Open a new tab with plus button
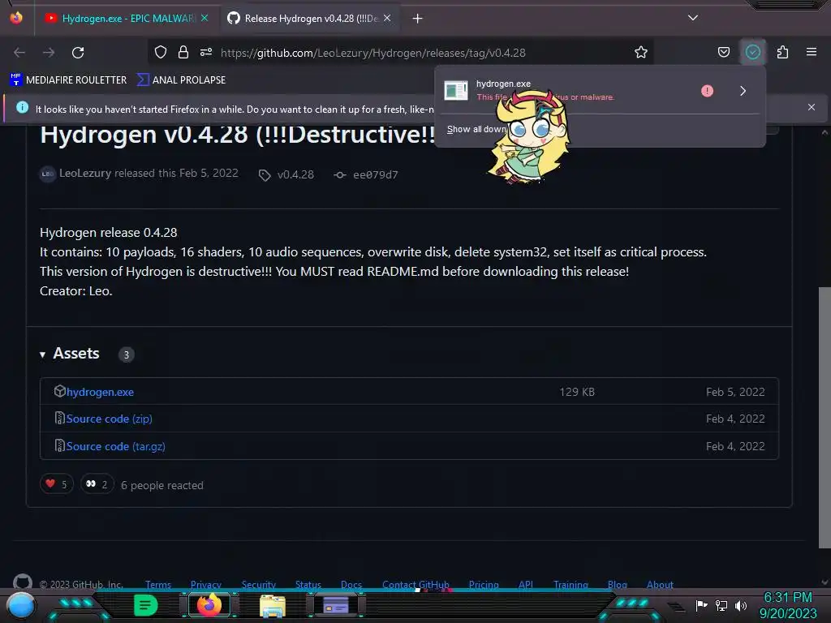This screenshot has height=623, width=831. (x=418, y=19)
